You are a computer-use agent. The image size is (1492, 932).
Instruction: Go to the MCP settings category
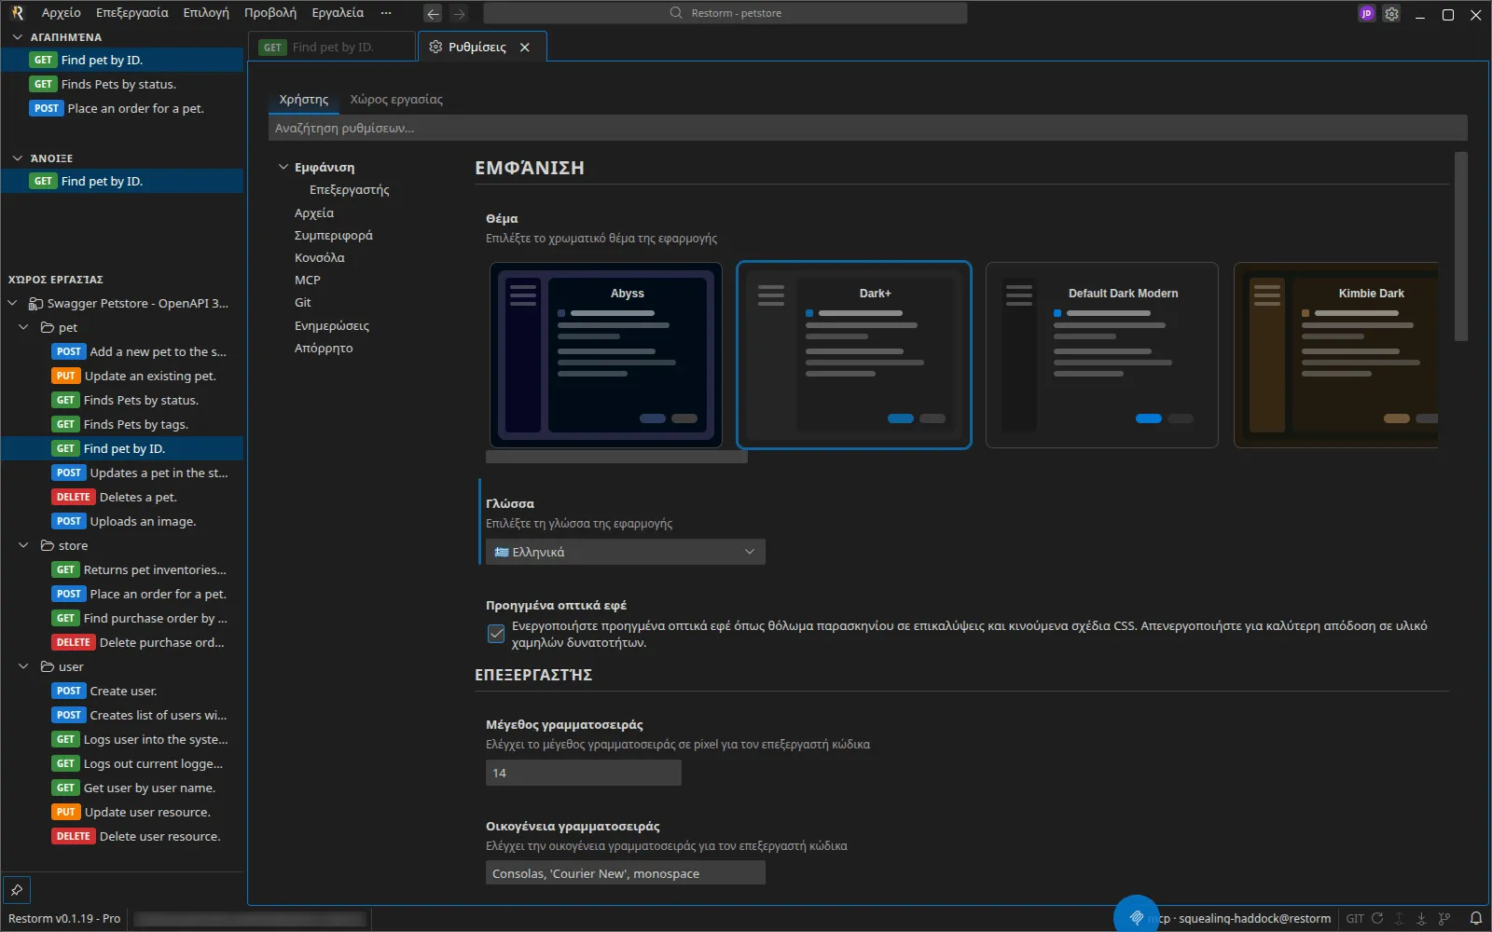click(x=308, y=280)
